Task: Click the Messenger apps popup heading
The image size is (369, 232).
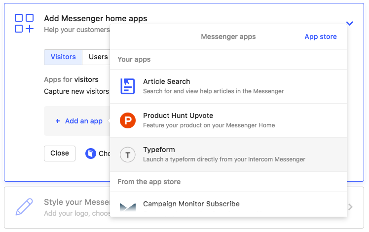Action: [x=228, y=37]
